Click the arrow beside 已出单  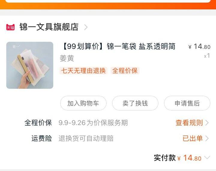tap(207, 138)
